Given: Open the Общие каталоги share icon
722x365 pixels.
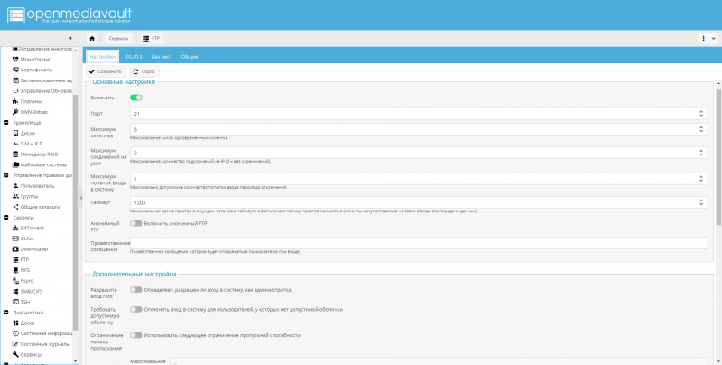Looking at the screenshot, I should pos(15,207).
